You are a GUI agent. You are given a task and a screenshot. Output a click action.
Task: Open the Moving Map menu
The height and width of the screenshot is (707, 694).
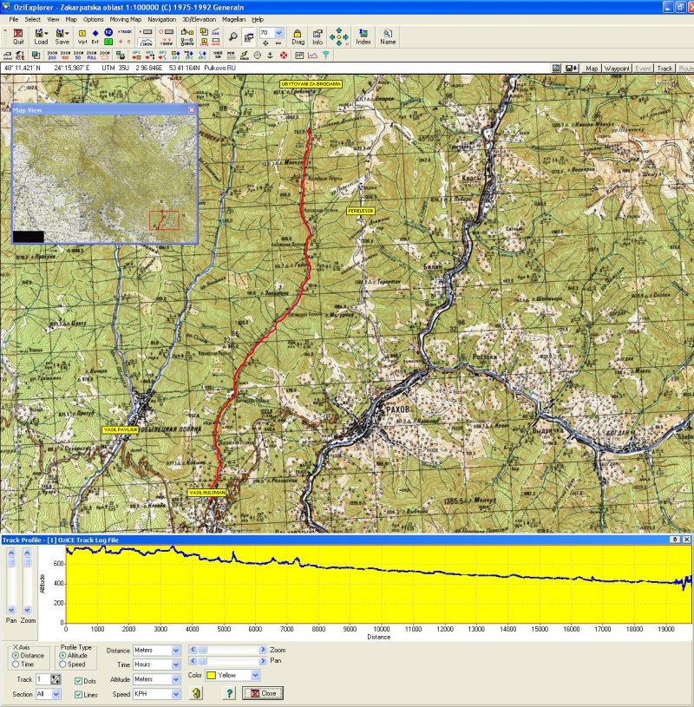[125, 18]
